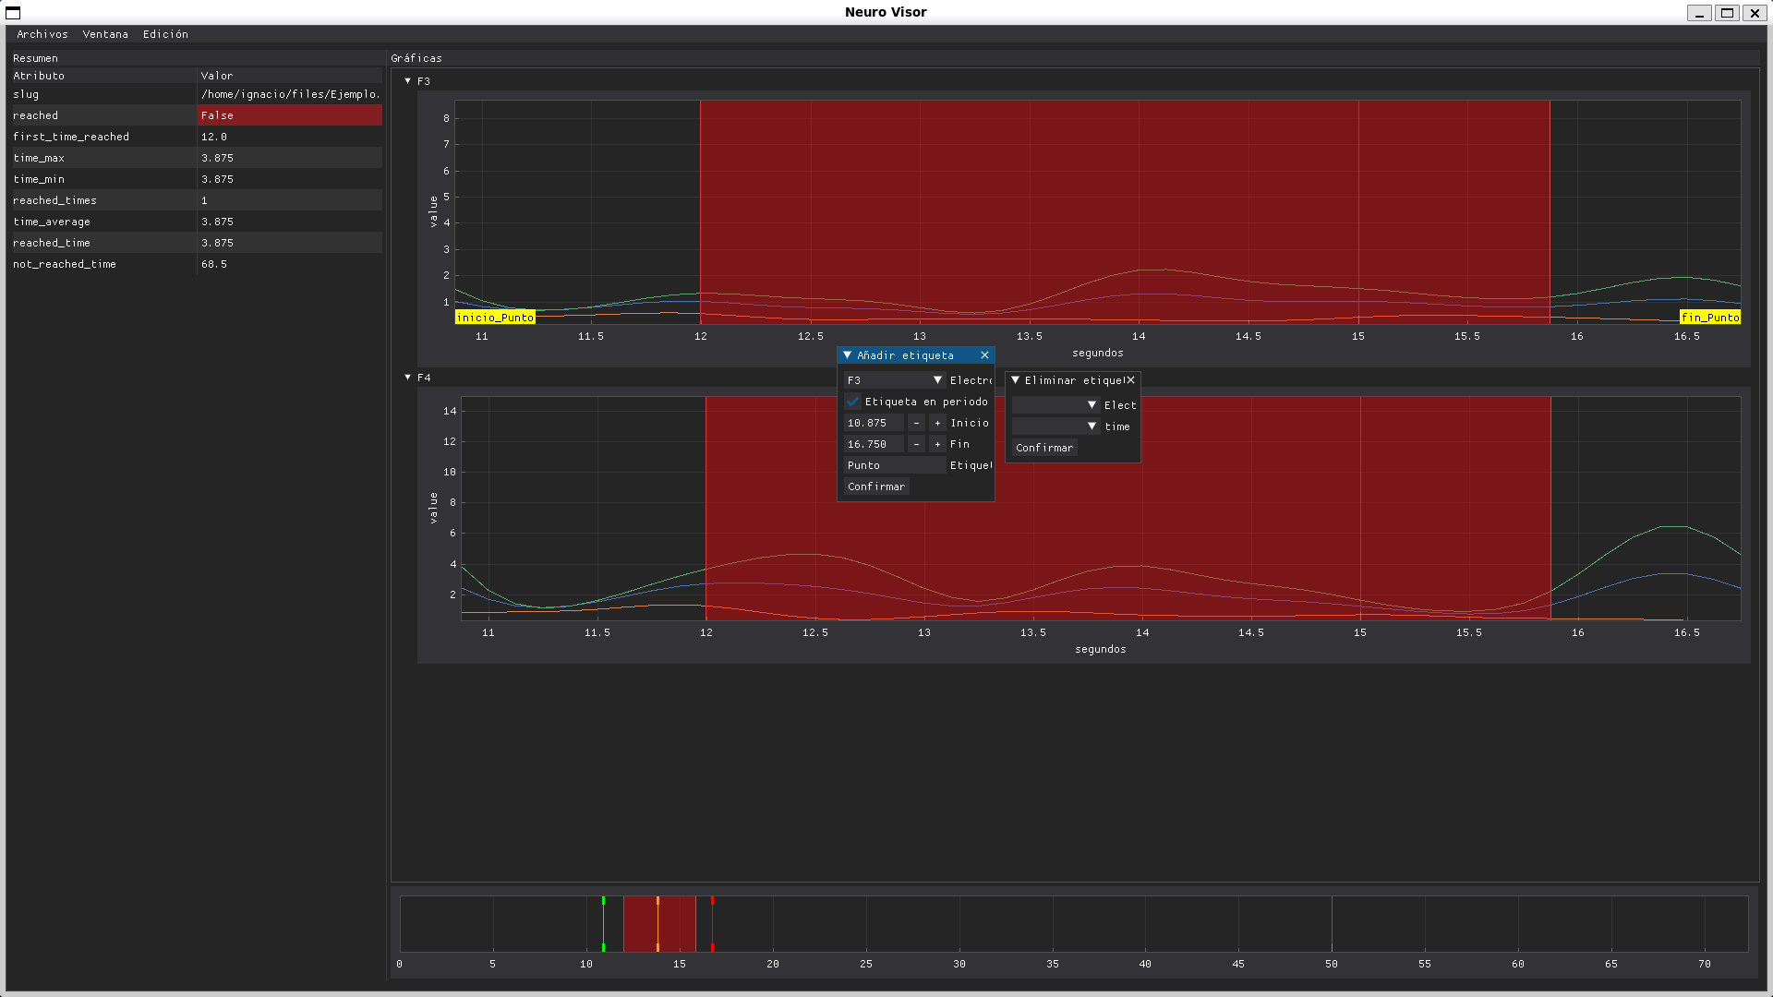The image size is (1773, 997).
Task: Click the green marker on the overview timeline
Action: 603,923
